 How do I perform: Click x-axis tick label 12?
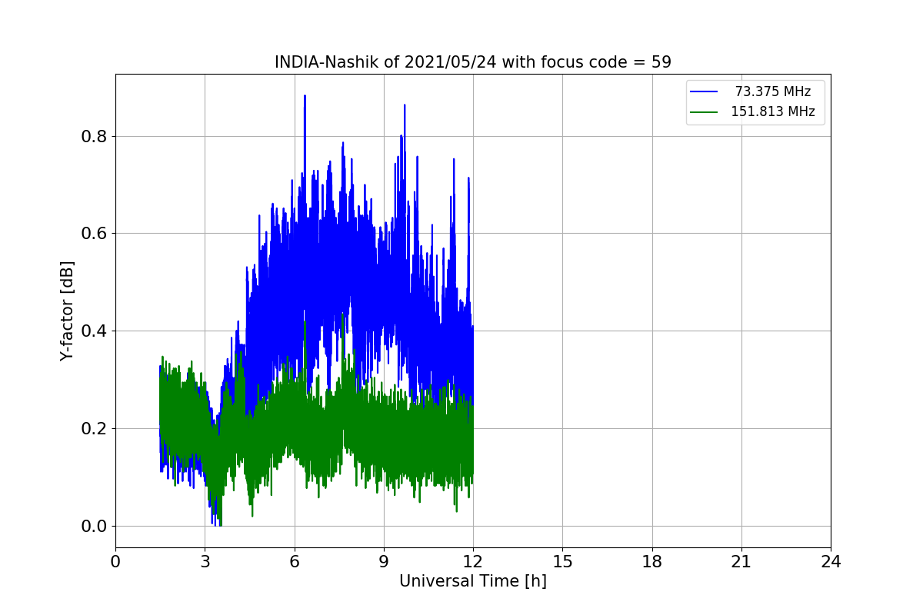[473, 562]
